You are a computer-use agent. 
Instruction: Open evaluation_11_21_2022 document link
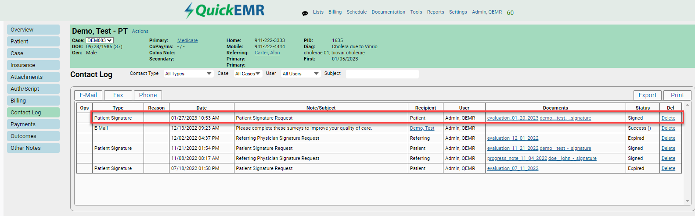(513, 148)
